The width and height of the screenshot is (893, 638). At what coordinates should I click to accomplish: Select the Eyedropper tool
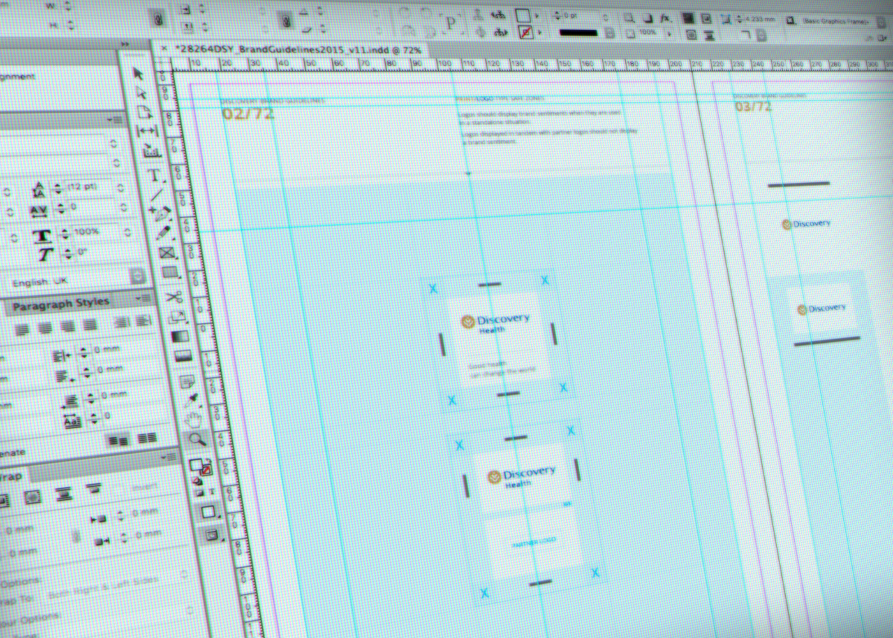191,400
